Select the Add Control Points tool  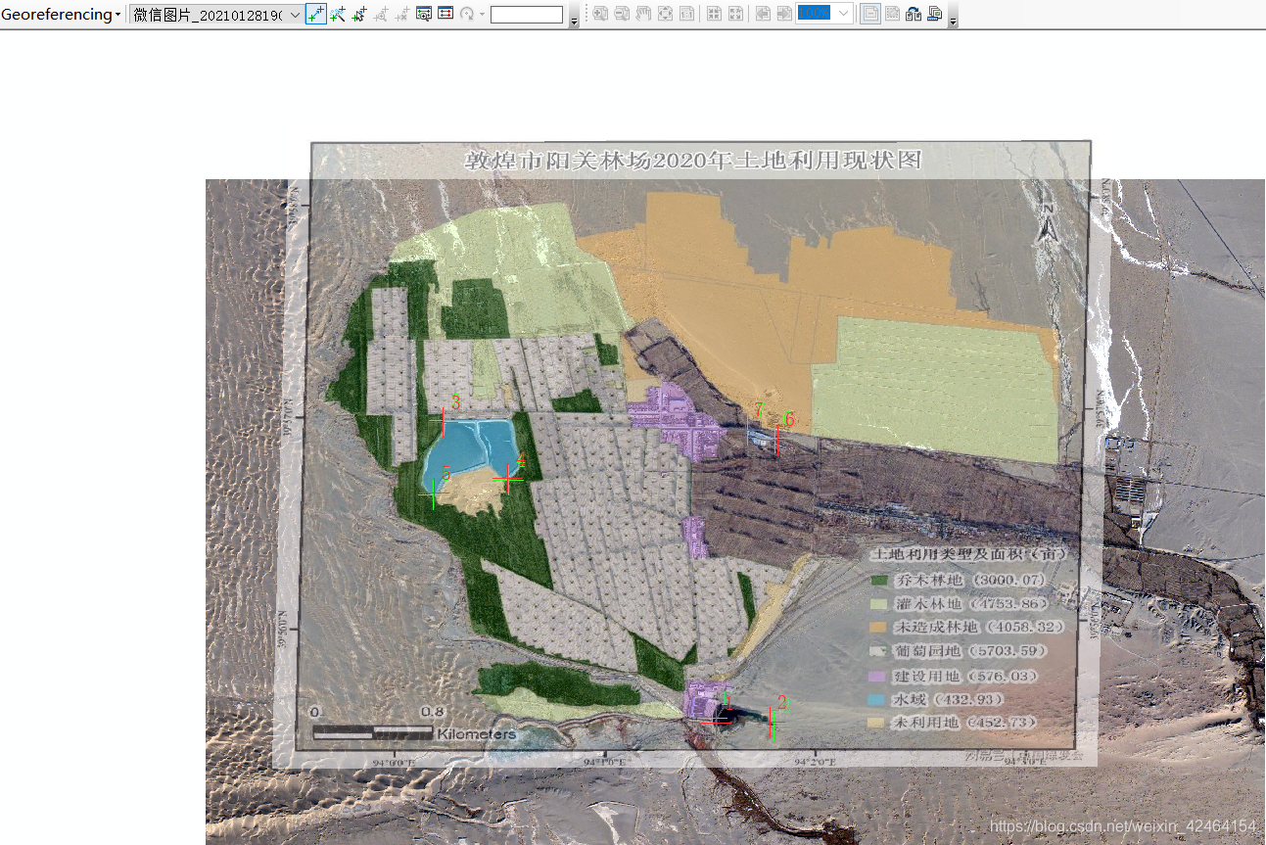[315, 14]
